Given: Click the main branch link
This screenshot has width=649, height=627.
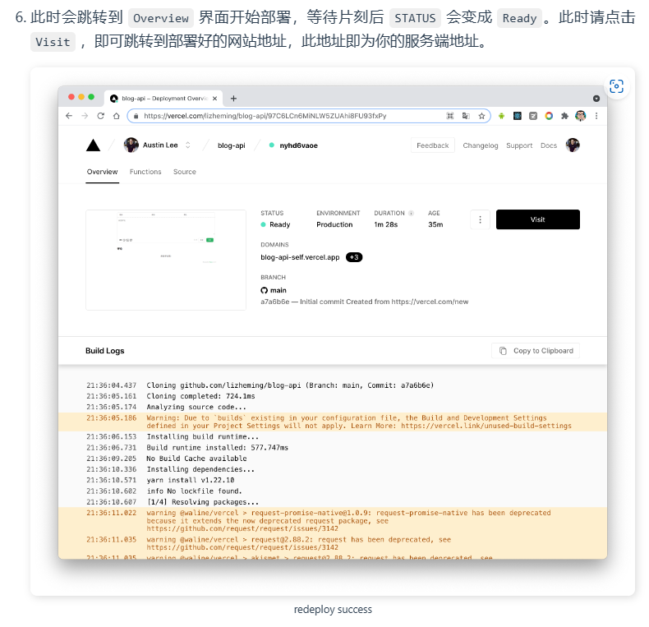Looking at the screenshot, I should click(278, 290).
